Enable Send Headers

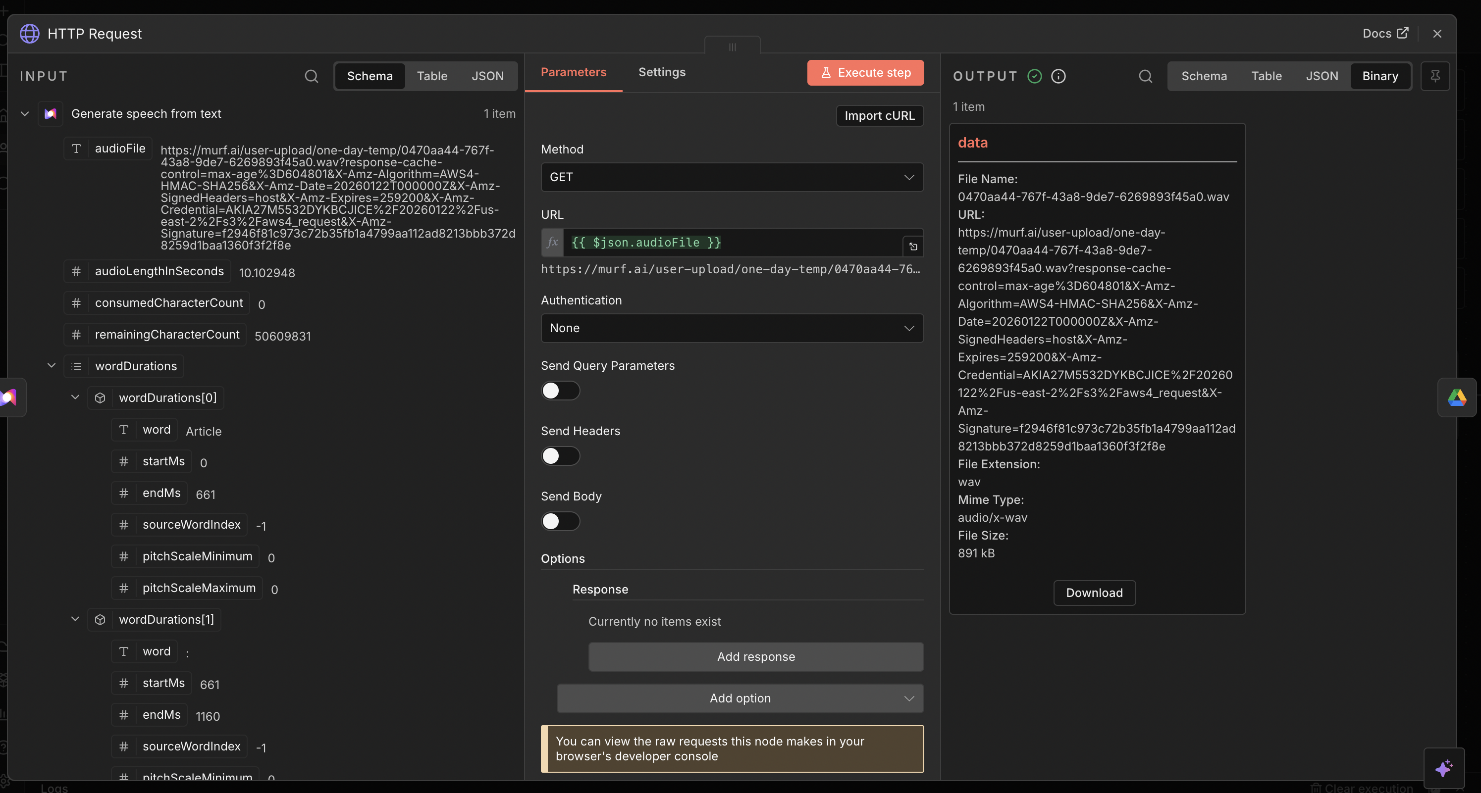click(560, 456)
